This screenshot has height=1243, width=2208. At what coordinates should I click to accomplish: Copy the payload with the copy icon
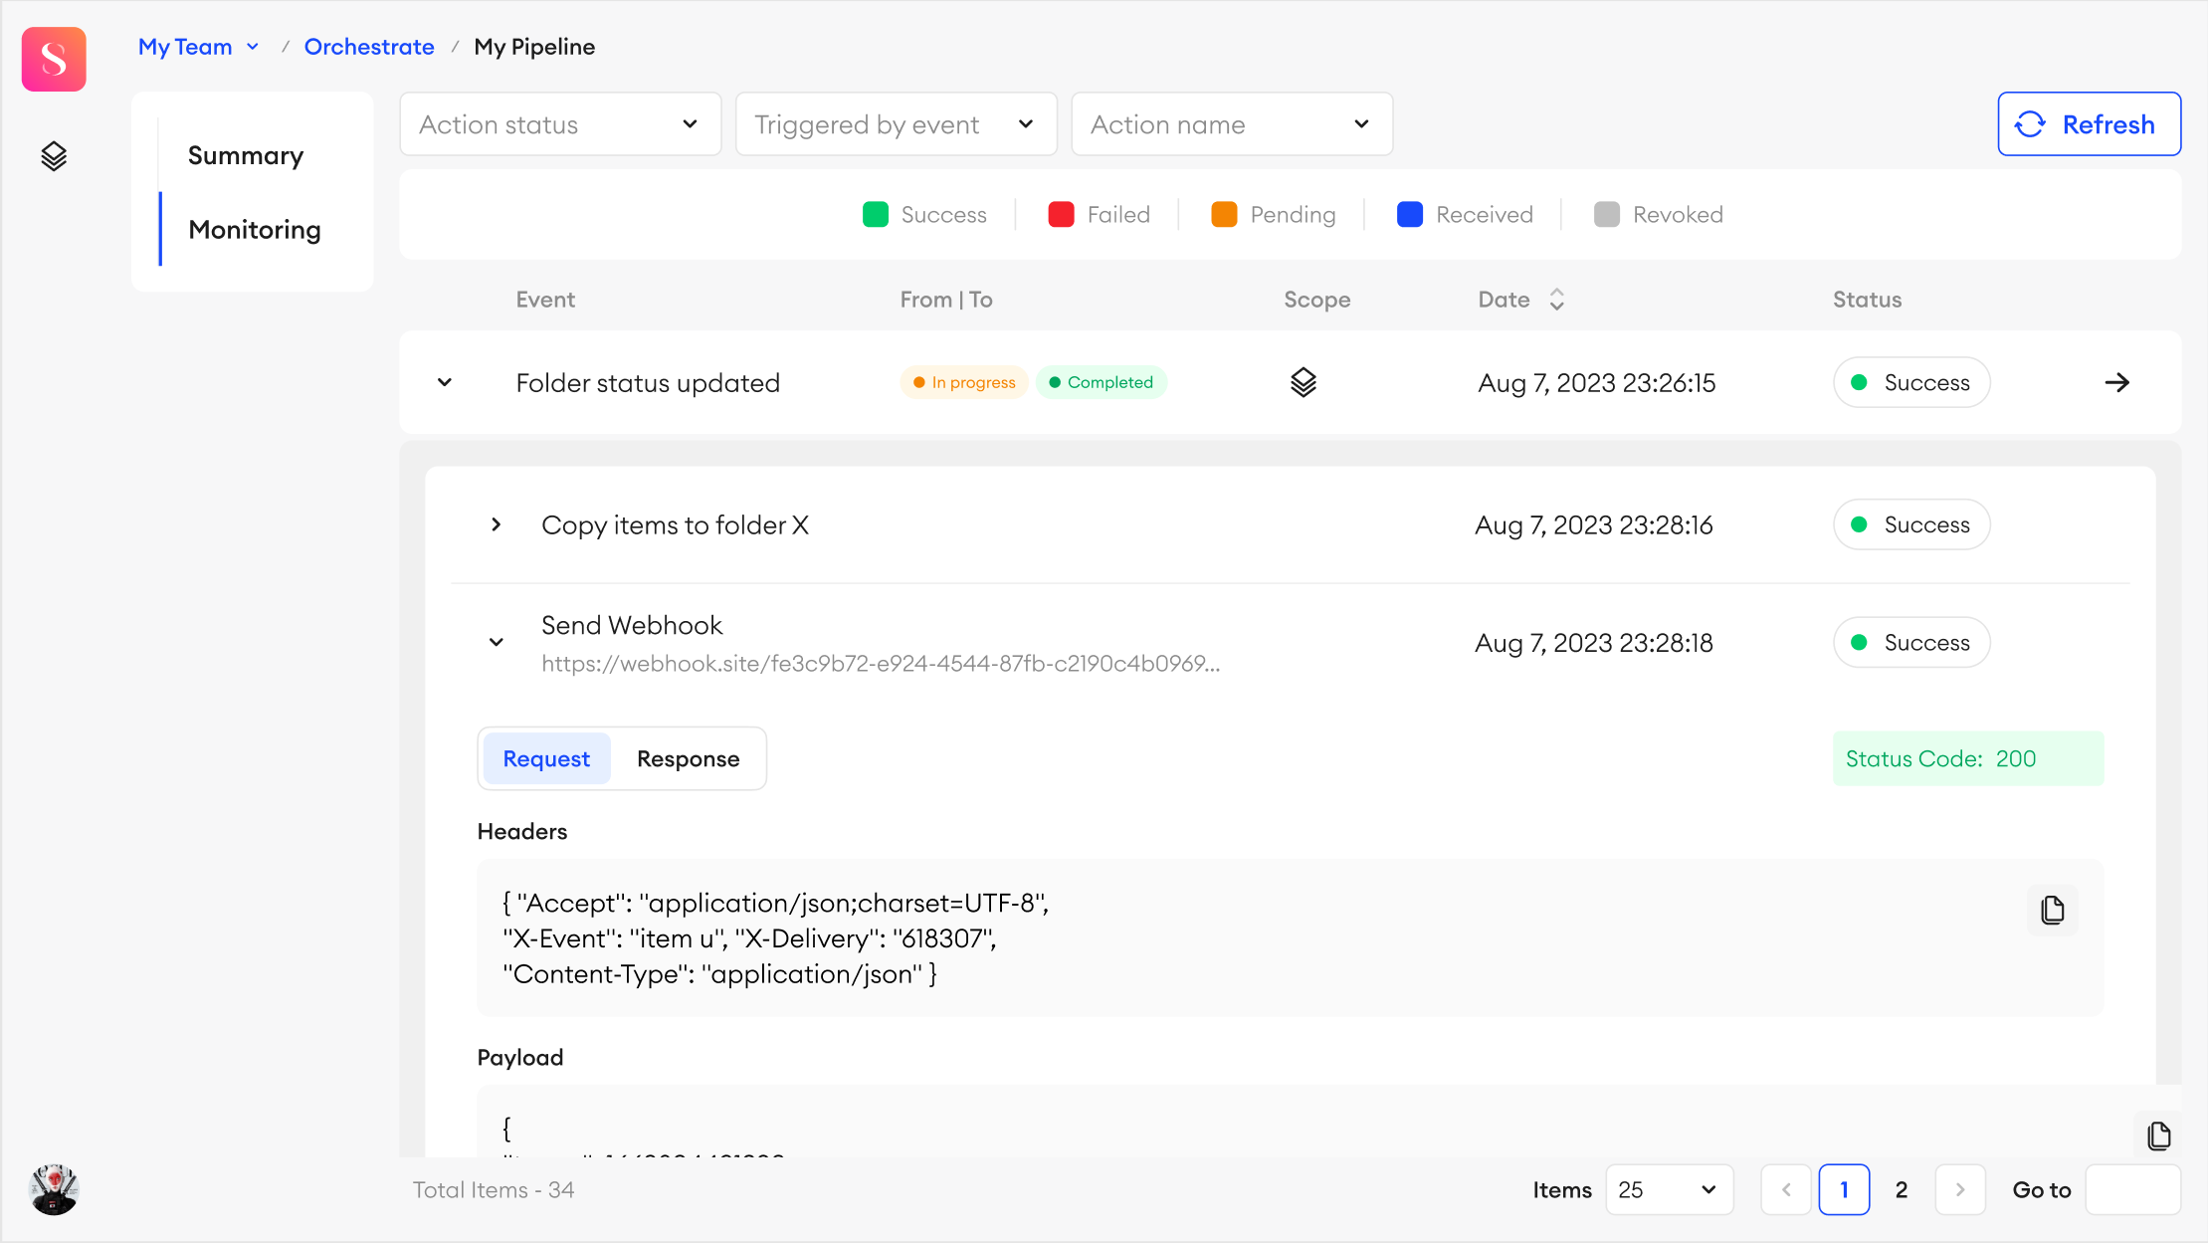point(2158,1136)
